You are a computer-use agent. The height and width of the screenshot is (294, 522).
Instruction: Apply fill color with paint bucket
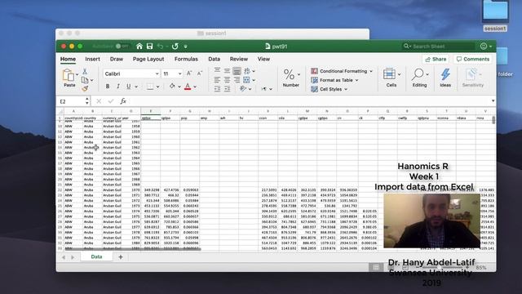172,87
